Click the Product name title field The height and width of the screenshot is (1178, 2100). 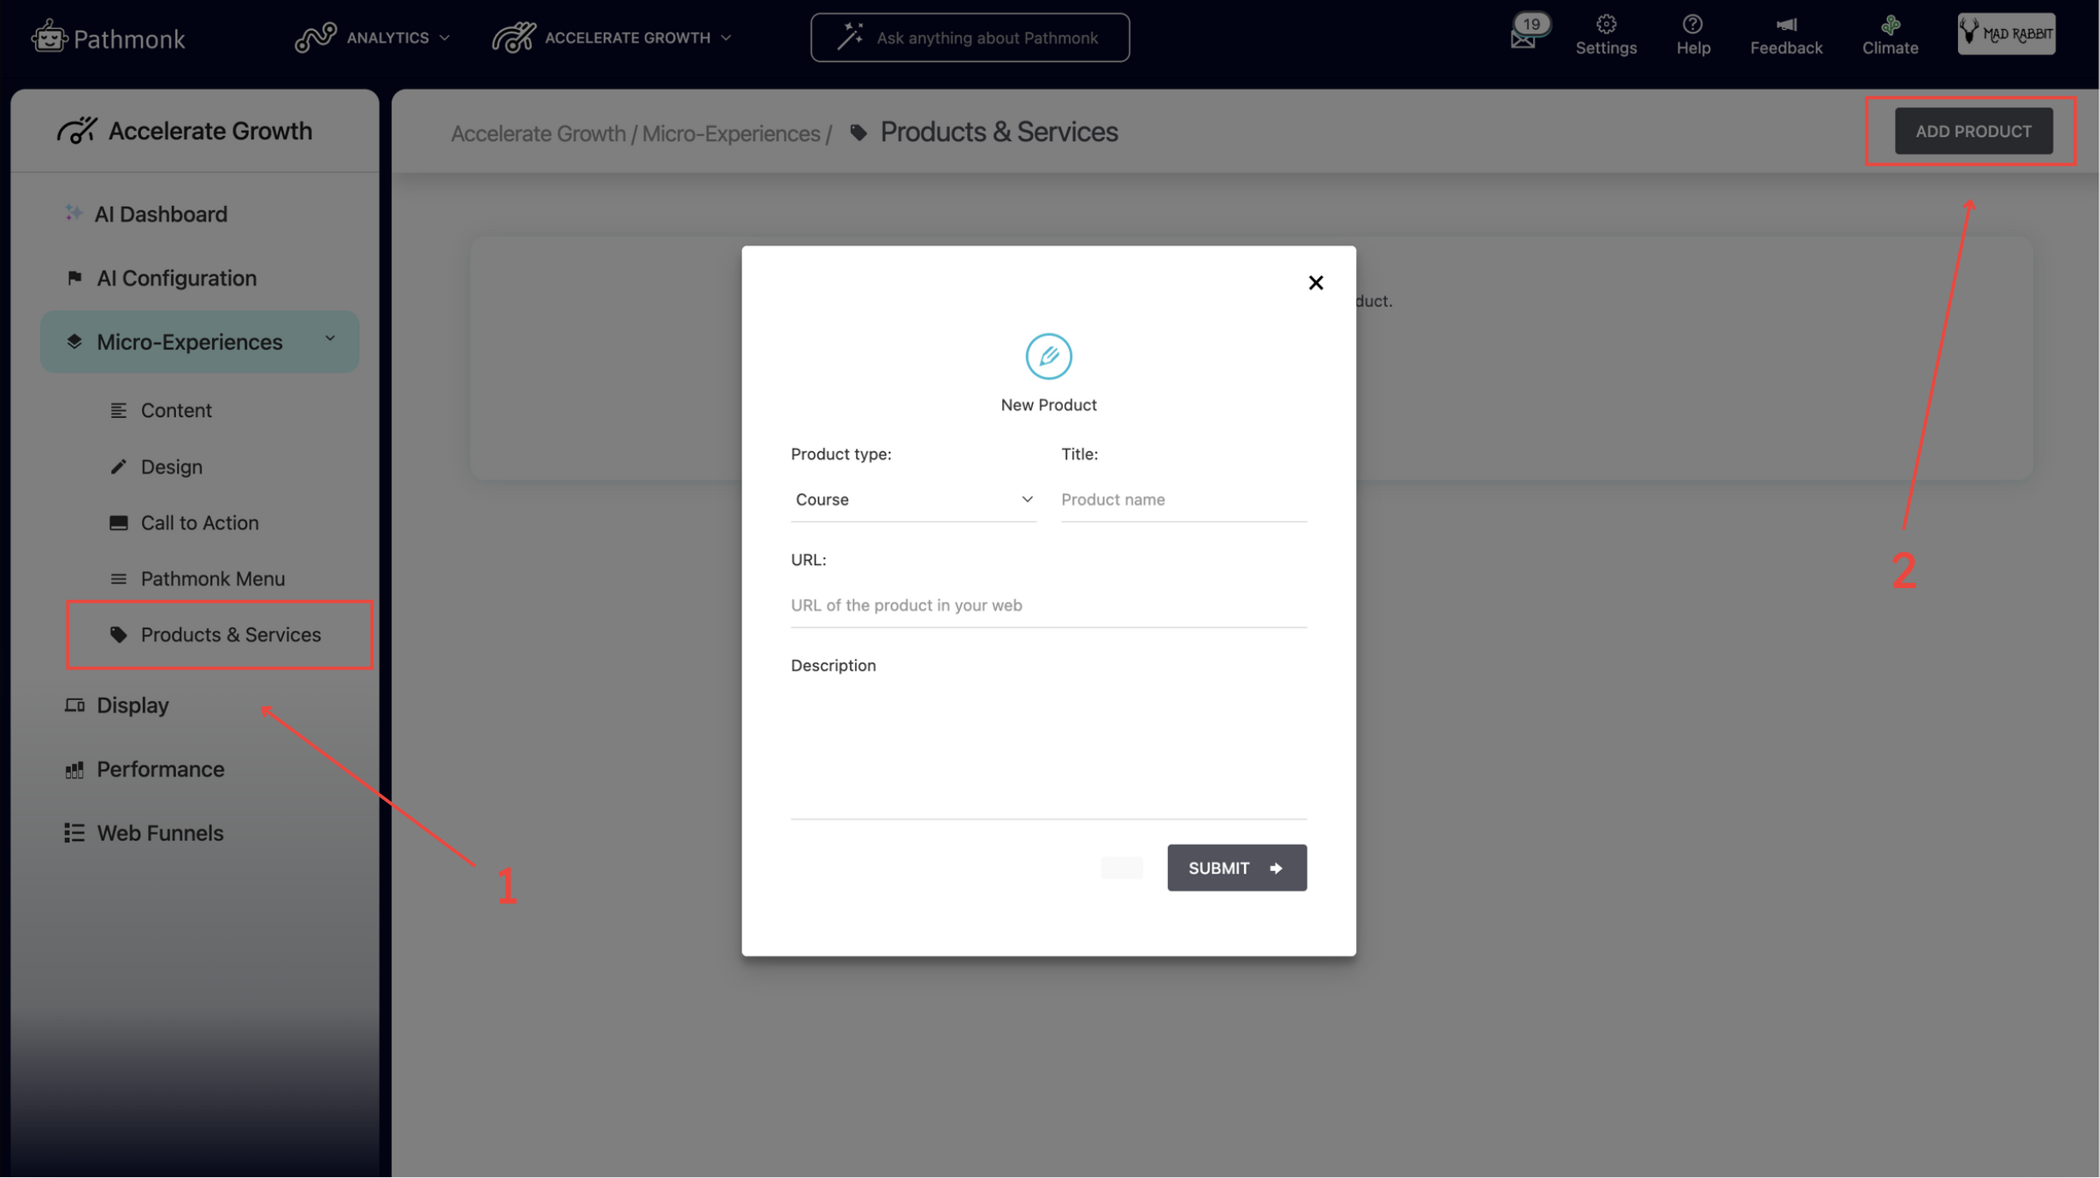coord(1183,499)
